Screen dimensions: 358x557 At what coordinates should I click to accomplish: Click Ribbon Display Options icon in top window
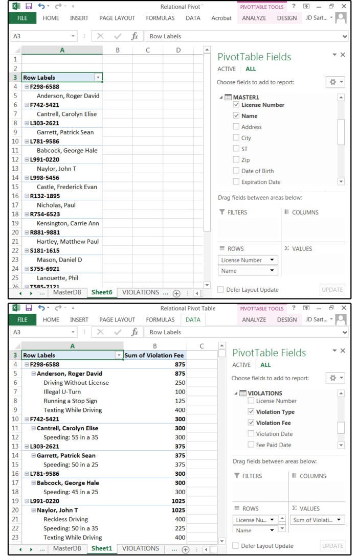[306, 7]
